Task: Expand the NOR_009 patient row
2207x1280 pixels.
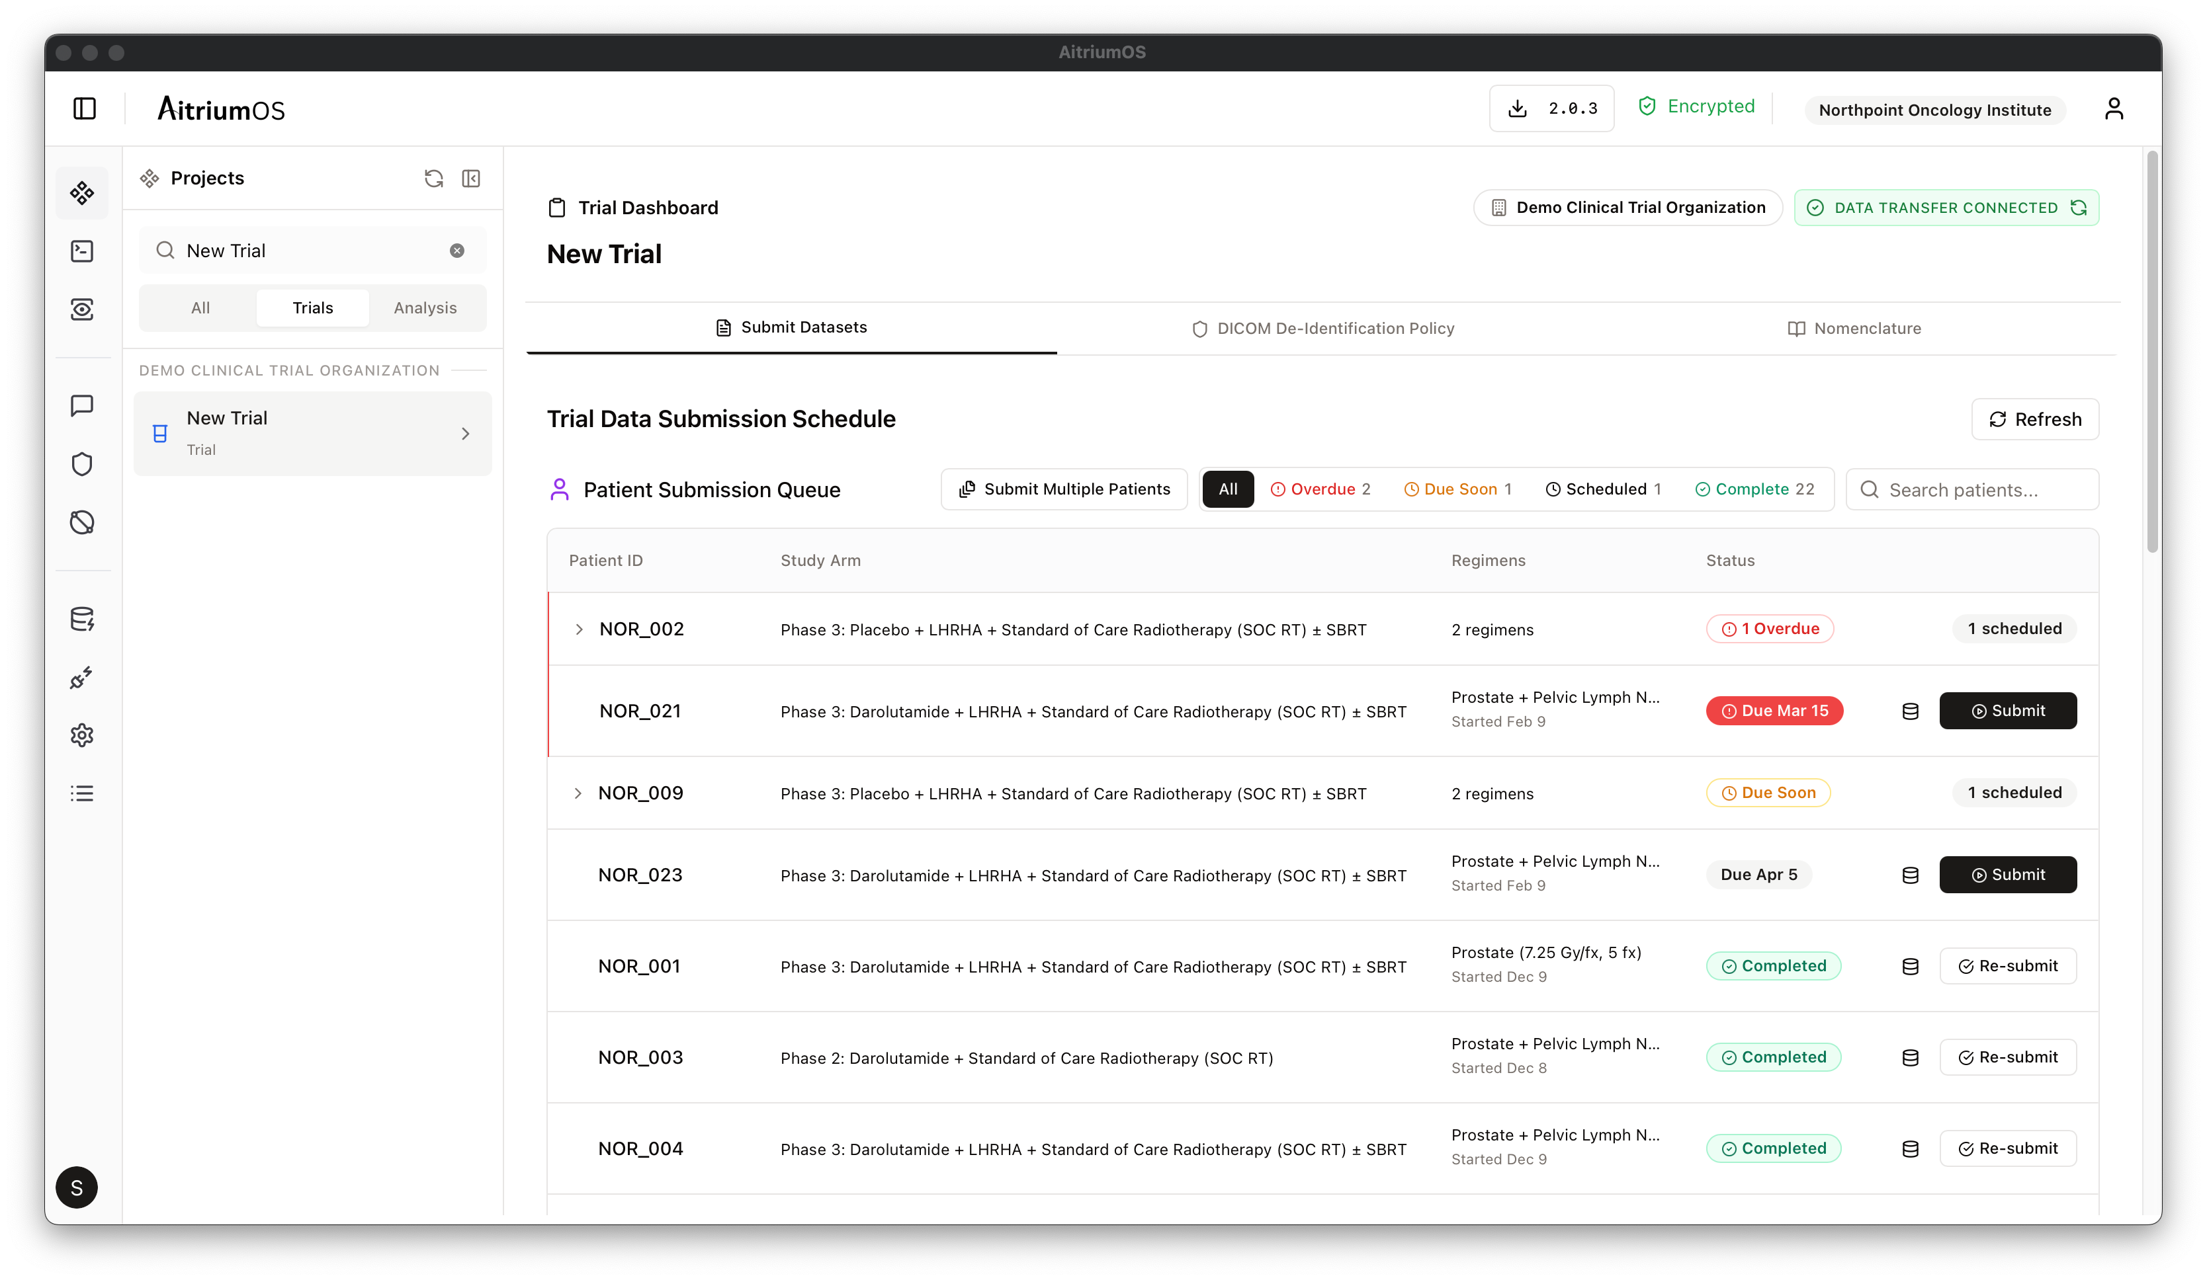Action: (577, 793)
